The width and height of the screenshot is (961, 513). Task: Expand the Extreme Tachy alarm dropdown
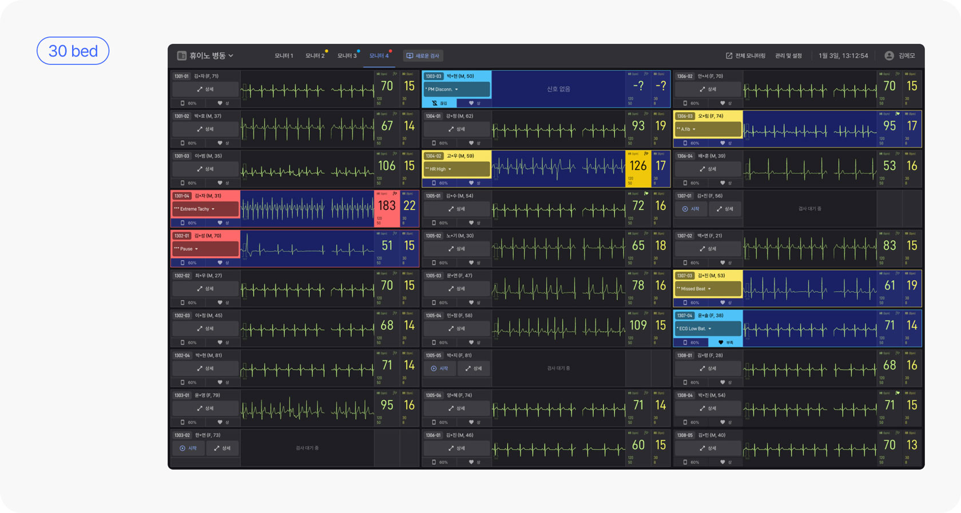pos(213,209)
